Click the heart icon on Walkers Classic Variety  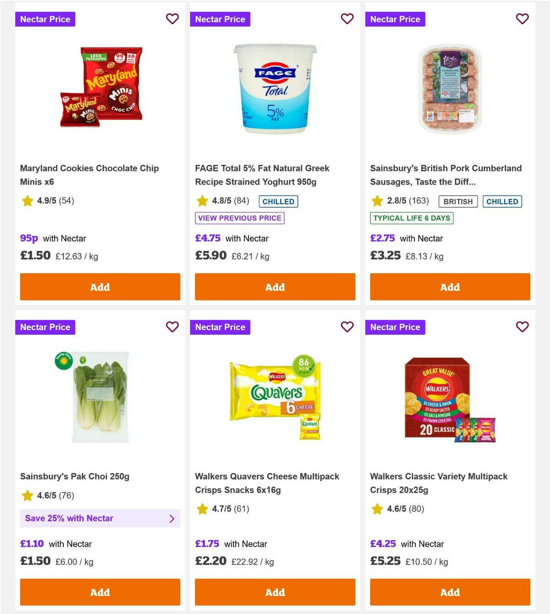522,327
